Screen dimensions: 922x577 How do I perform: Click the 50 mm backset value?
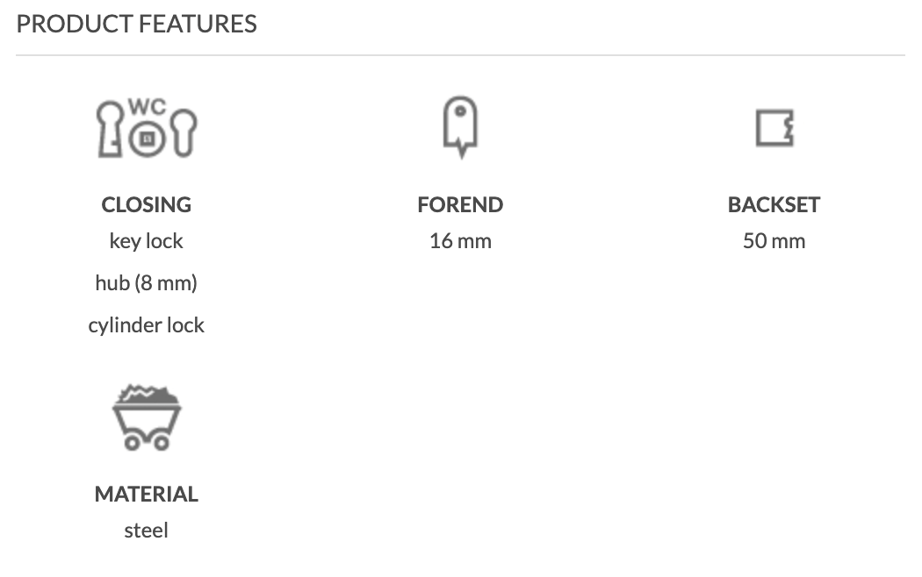click(774, 241)
